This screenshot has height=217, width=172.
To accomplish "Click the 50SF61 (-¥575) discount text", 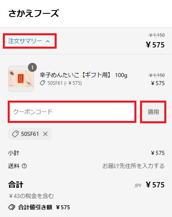I will click(64, 83).
